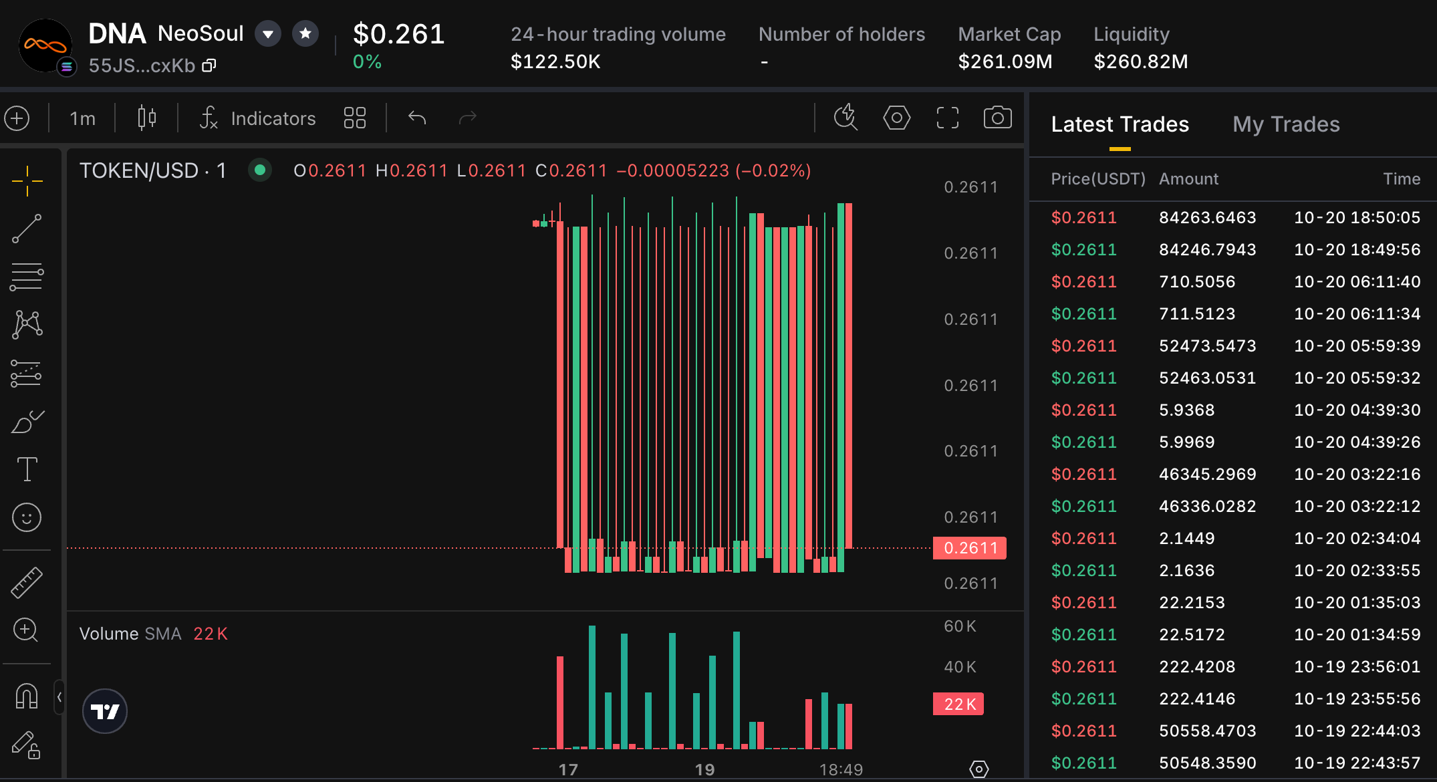This screenshot has height=782, width=1437.
Task: Open the forecasting and measurement tools
Action: click(27, 373)
